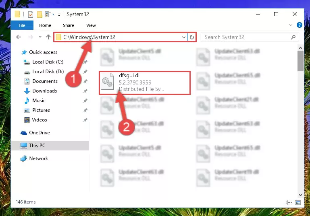
Task: Click the pin icon beside Local Disk (D:)
Action: pos(85,72)
